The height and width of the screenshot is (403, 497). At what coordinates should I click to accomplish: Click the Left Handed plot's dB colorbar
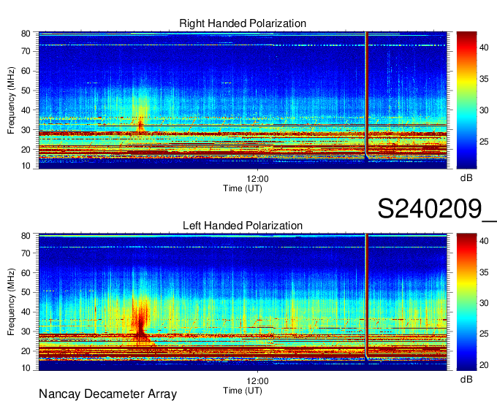pyautogui.click(x=466, y=302)
